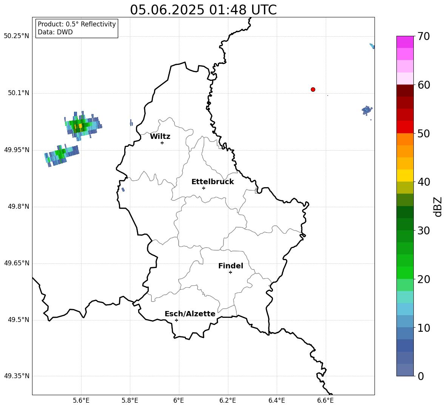Click the 5.6°E longitude label

point(81,401)
